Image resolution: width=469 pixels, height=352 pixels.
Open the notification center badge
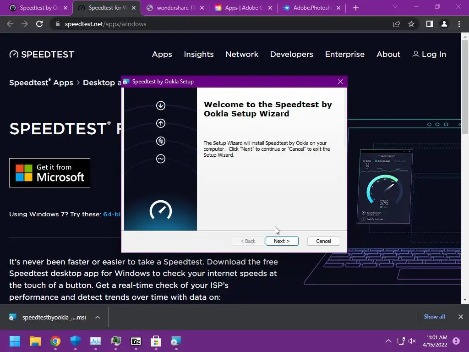click(x=456, y=341)
